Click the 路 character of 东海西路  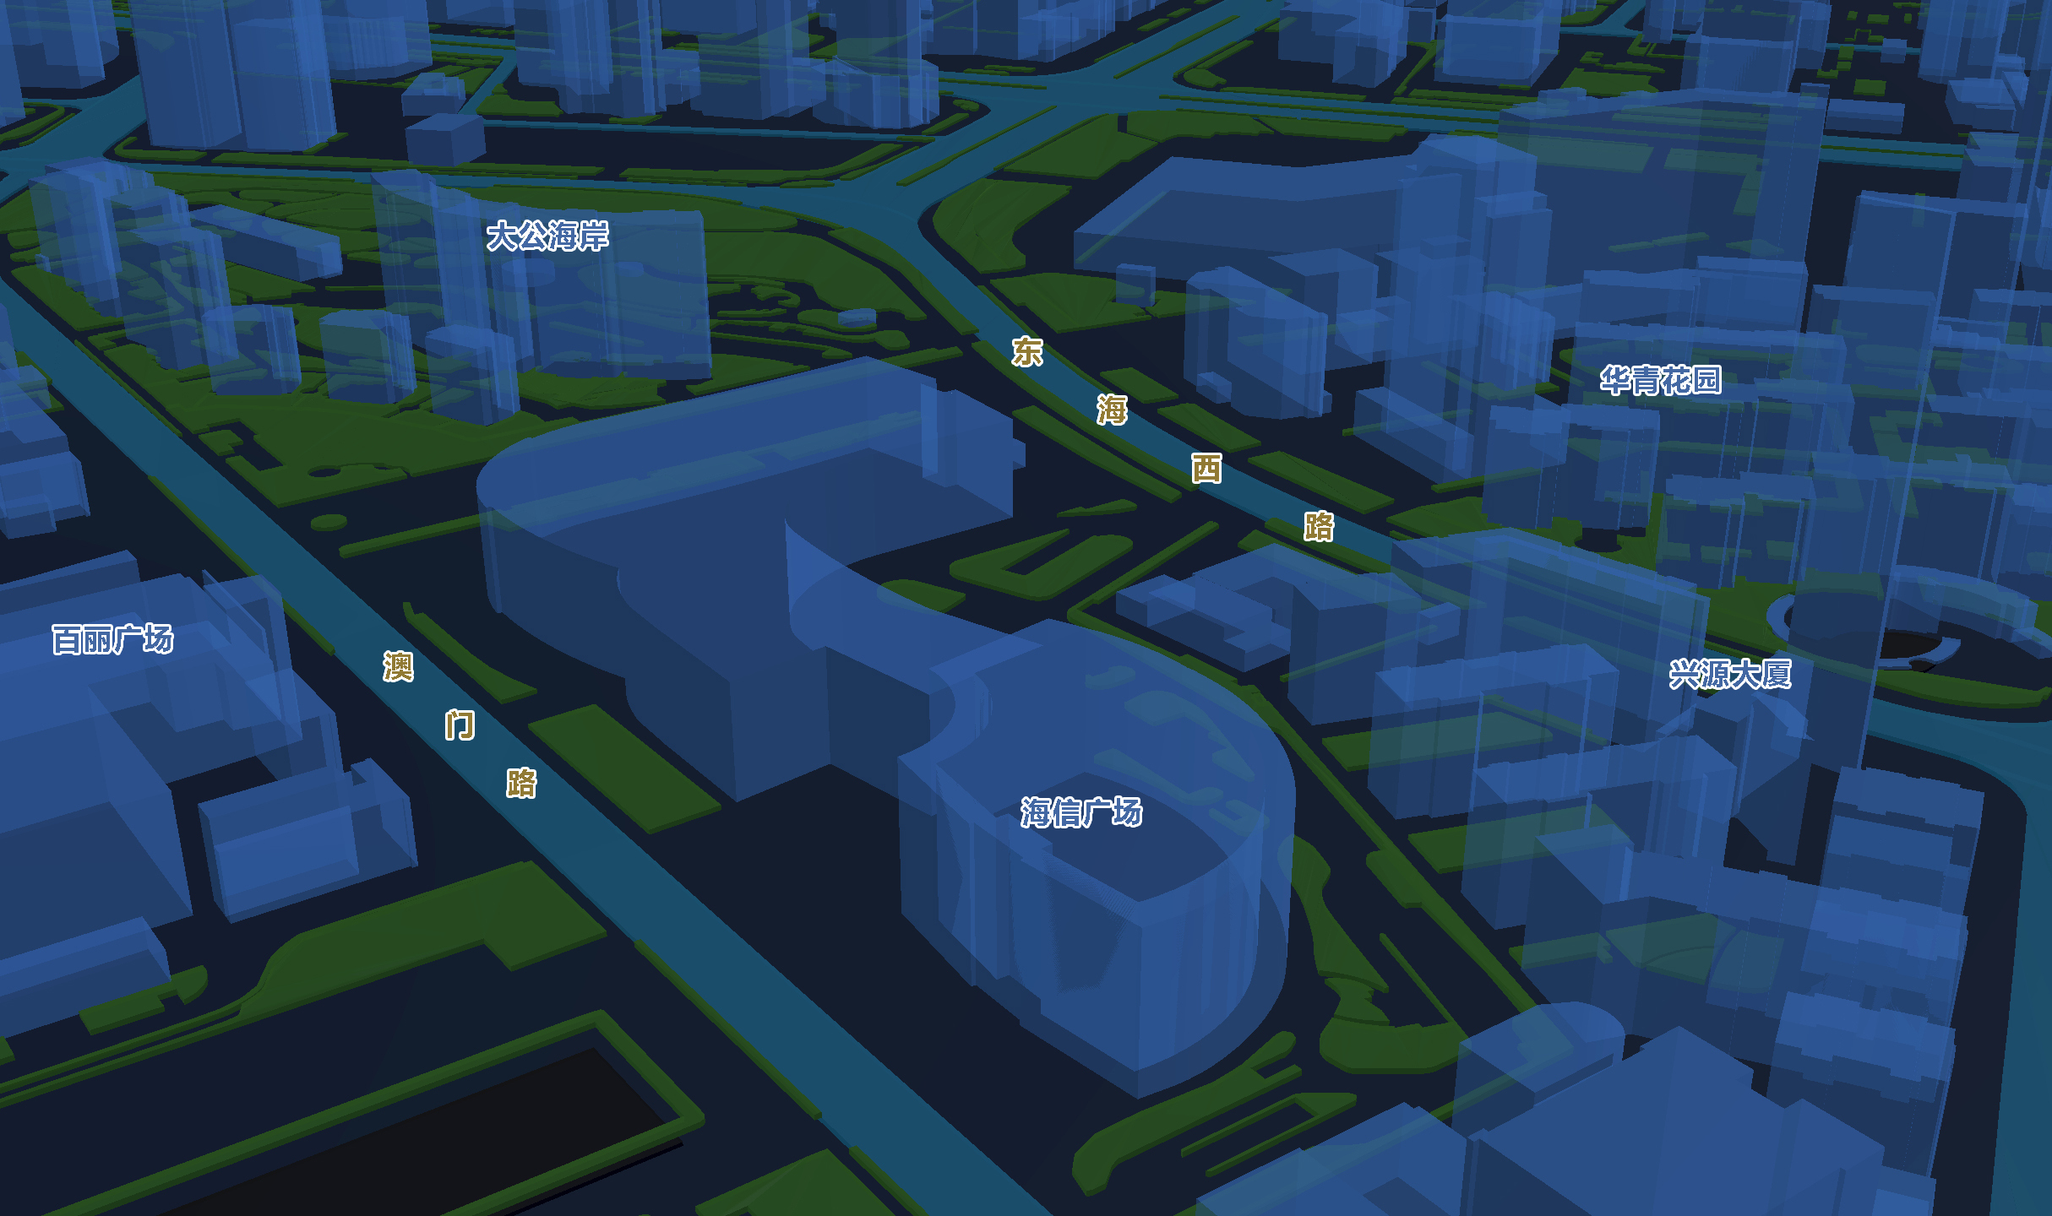click(x=1318, y=526)
